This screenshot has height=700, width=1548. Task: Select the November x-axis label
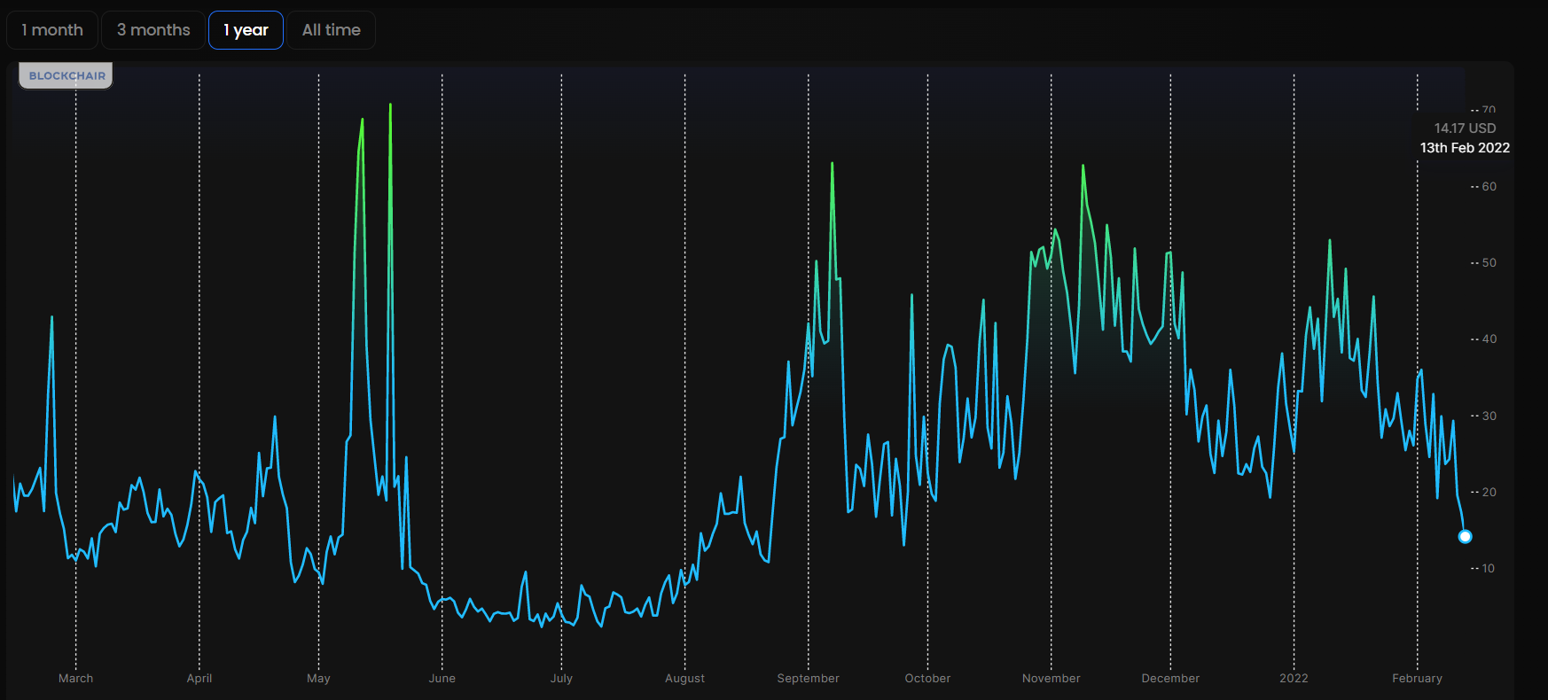click(1051, 678)
